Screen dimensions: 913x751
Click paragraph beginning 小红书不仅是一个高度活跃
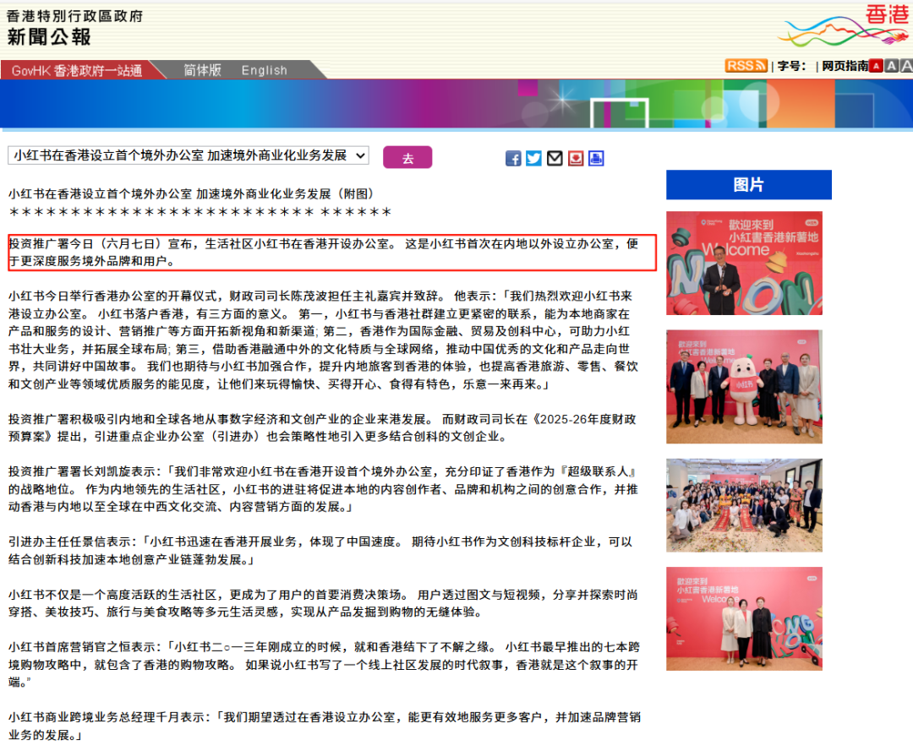(323, 603)
